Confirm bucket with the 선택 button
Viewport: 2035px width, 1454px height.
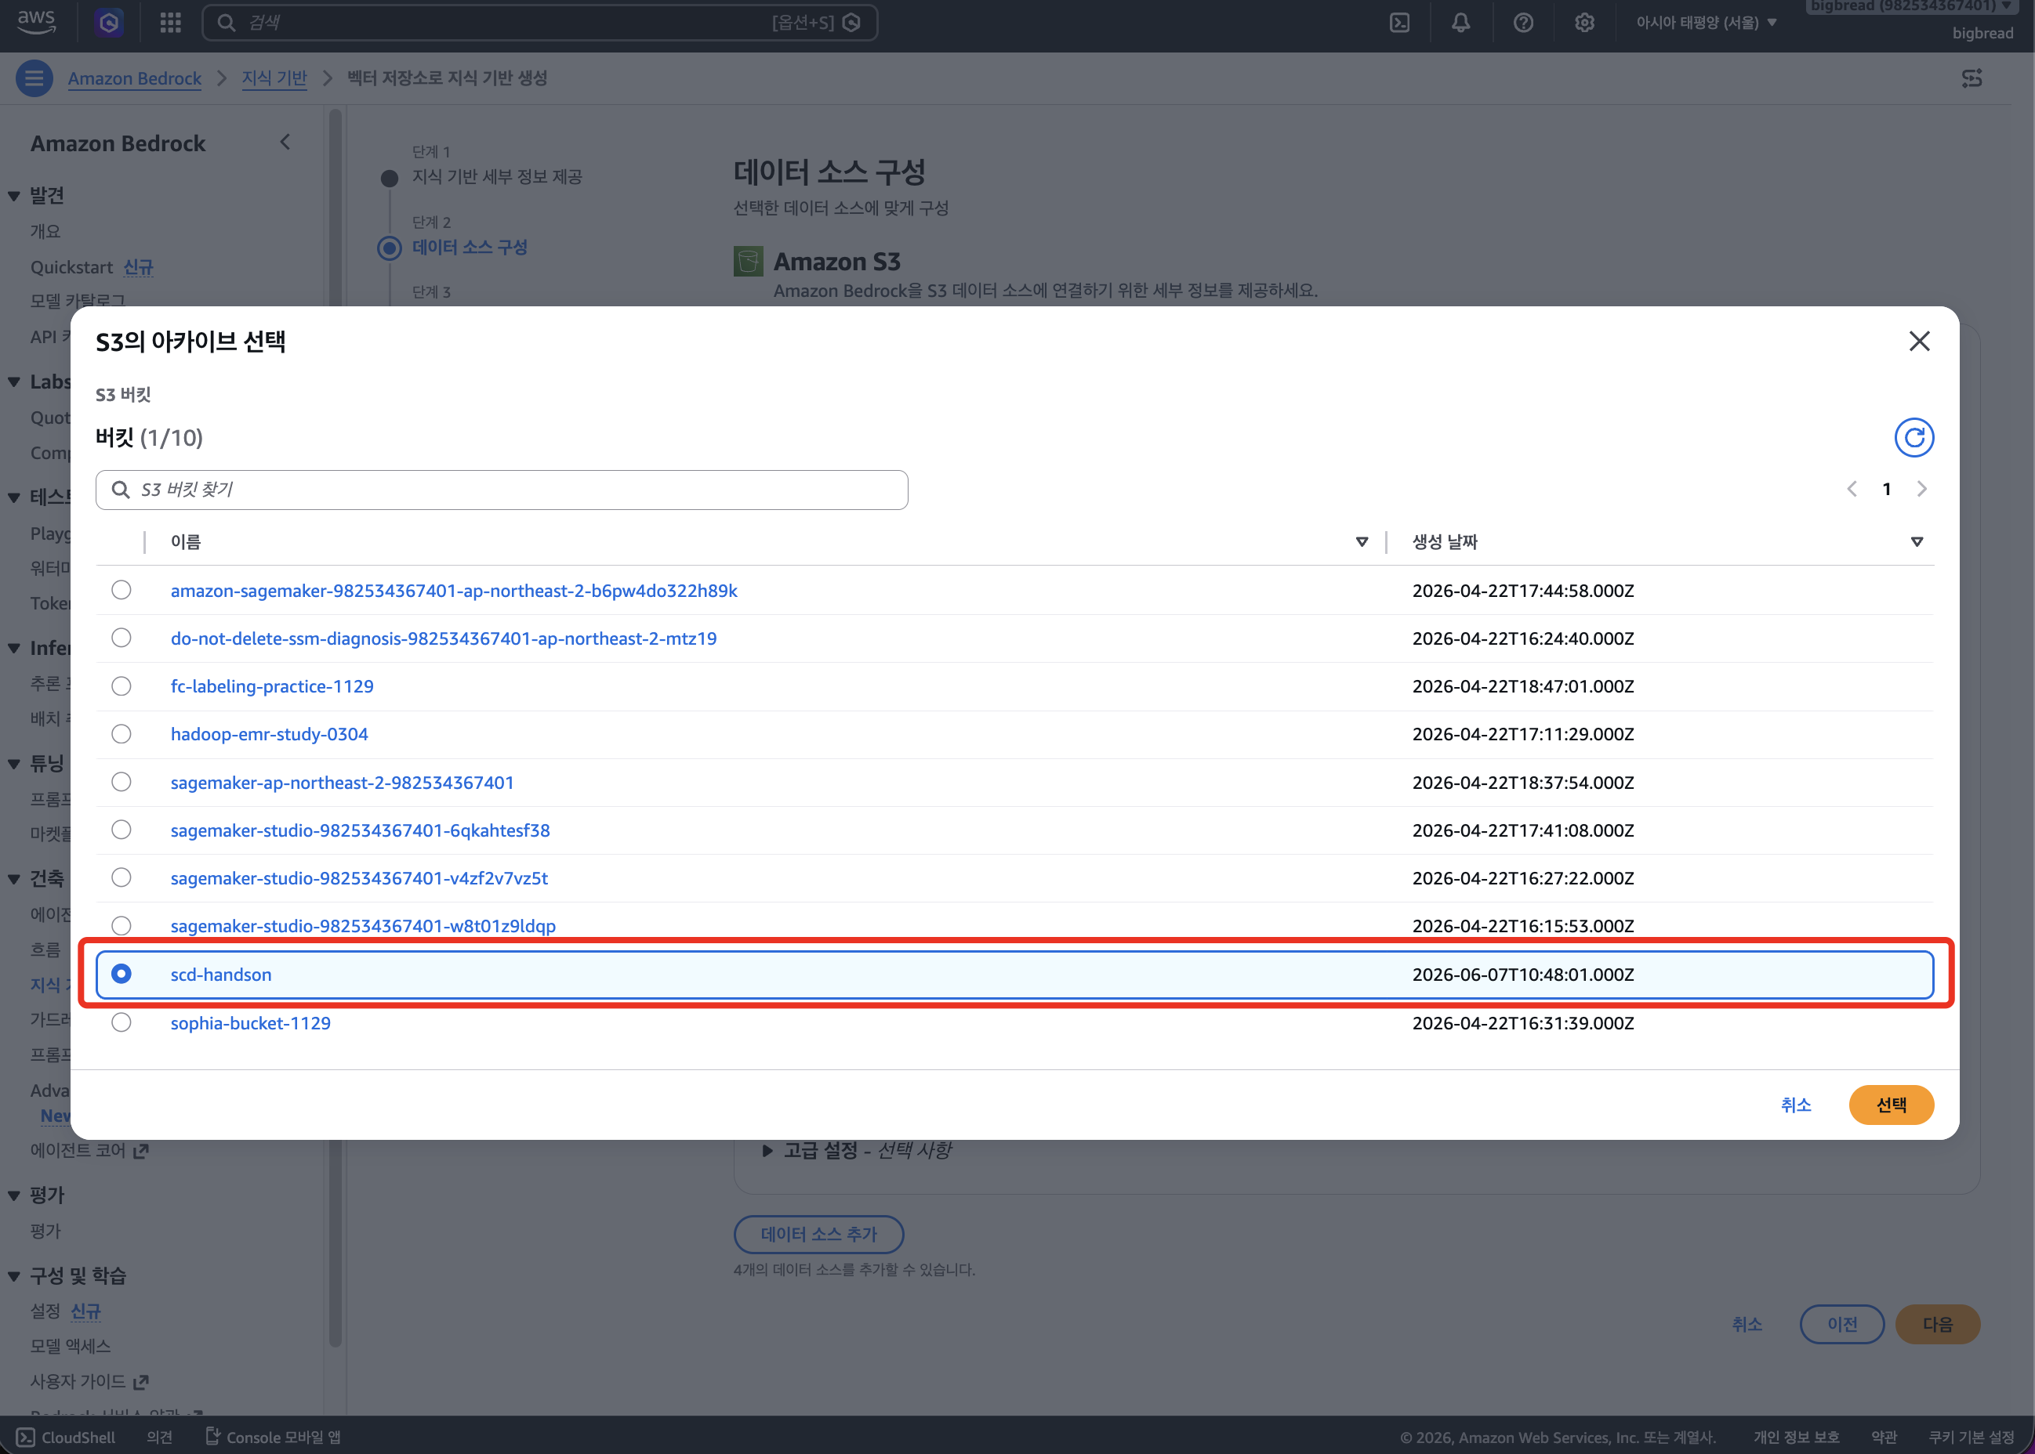coord(1891,1105)
